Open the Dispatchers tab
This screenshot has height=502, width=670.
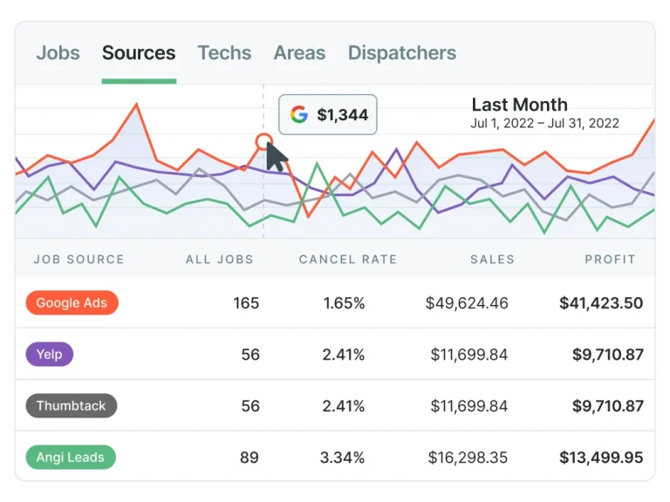click(x=402, y=53)
